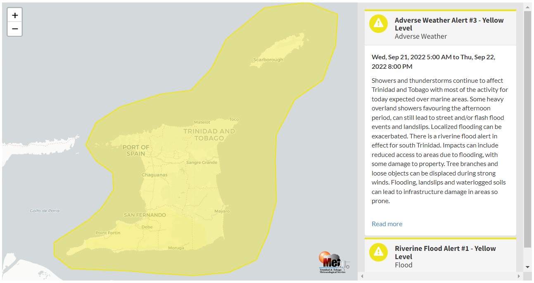This screenshot has height=283, width=534.
Task: Click the Chaguanas map label
Action: tap(154, 175)
